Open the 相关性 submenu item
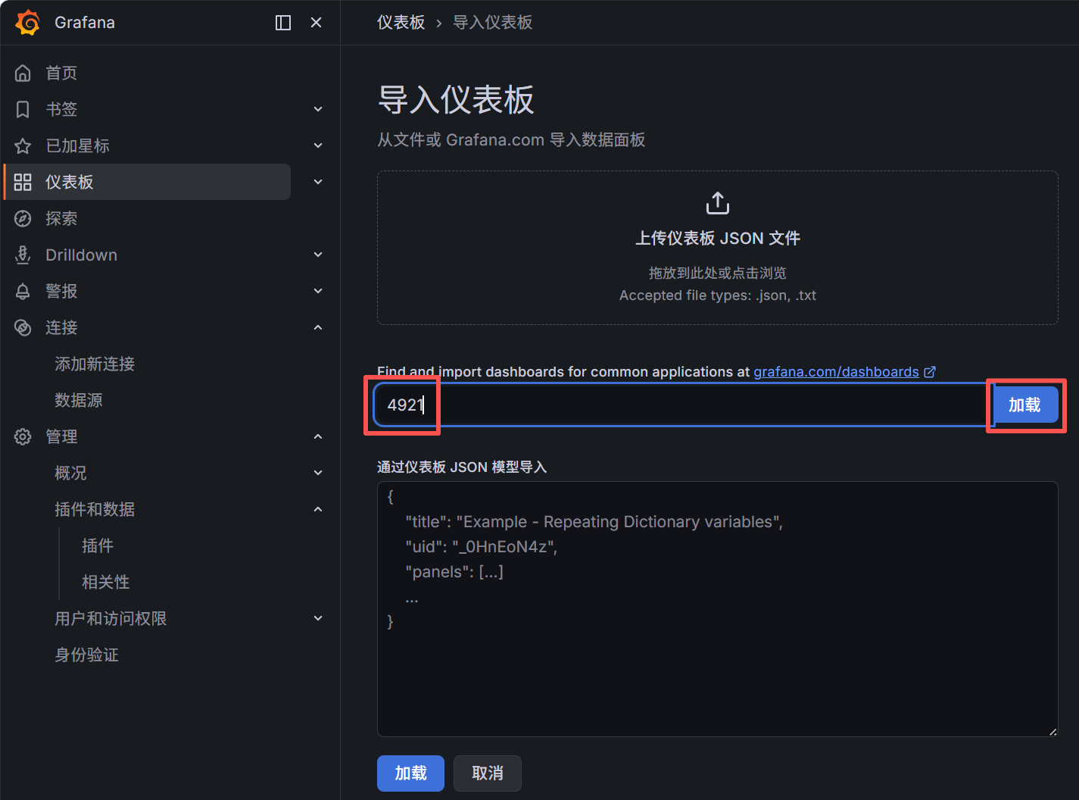This screenshot has width=1079, height=800. coord(106,582)
